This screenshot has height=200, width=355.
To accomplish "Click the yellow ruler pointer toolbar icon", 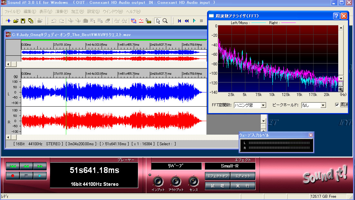I will pyautogui.click(x=149, y=21).
